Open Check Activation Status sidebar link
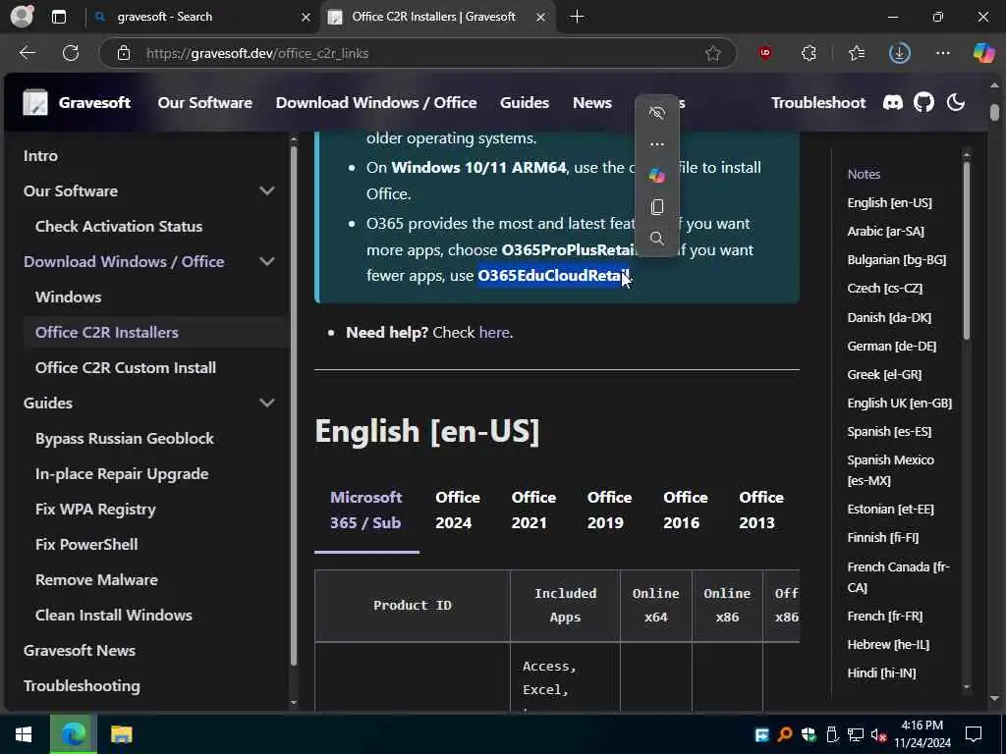Screen dimensions: 1006x754 tap(119, 227)
